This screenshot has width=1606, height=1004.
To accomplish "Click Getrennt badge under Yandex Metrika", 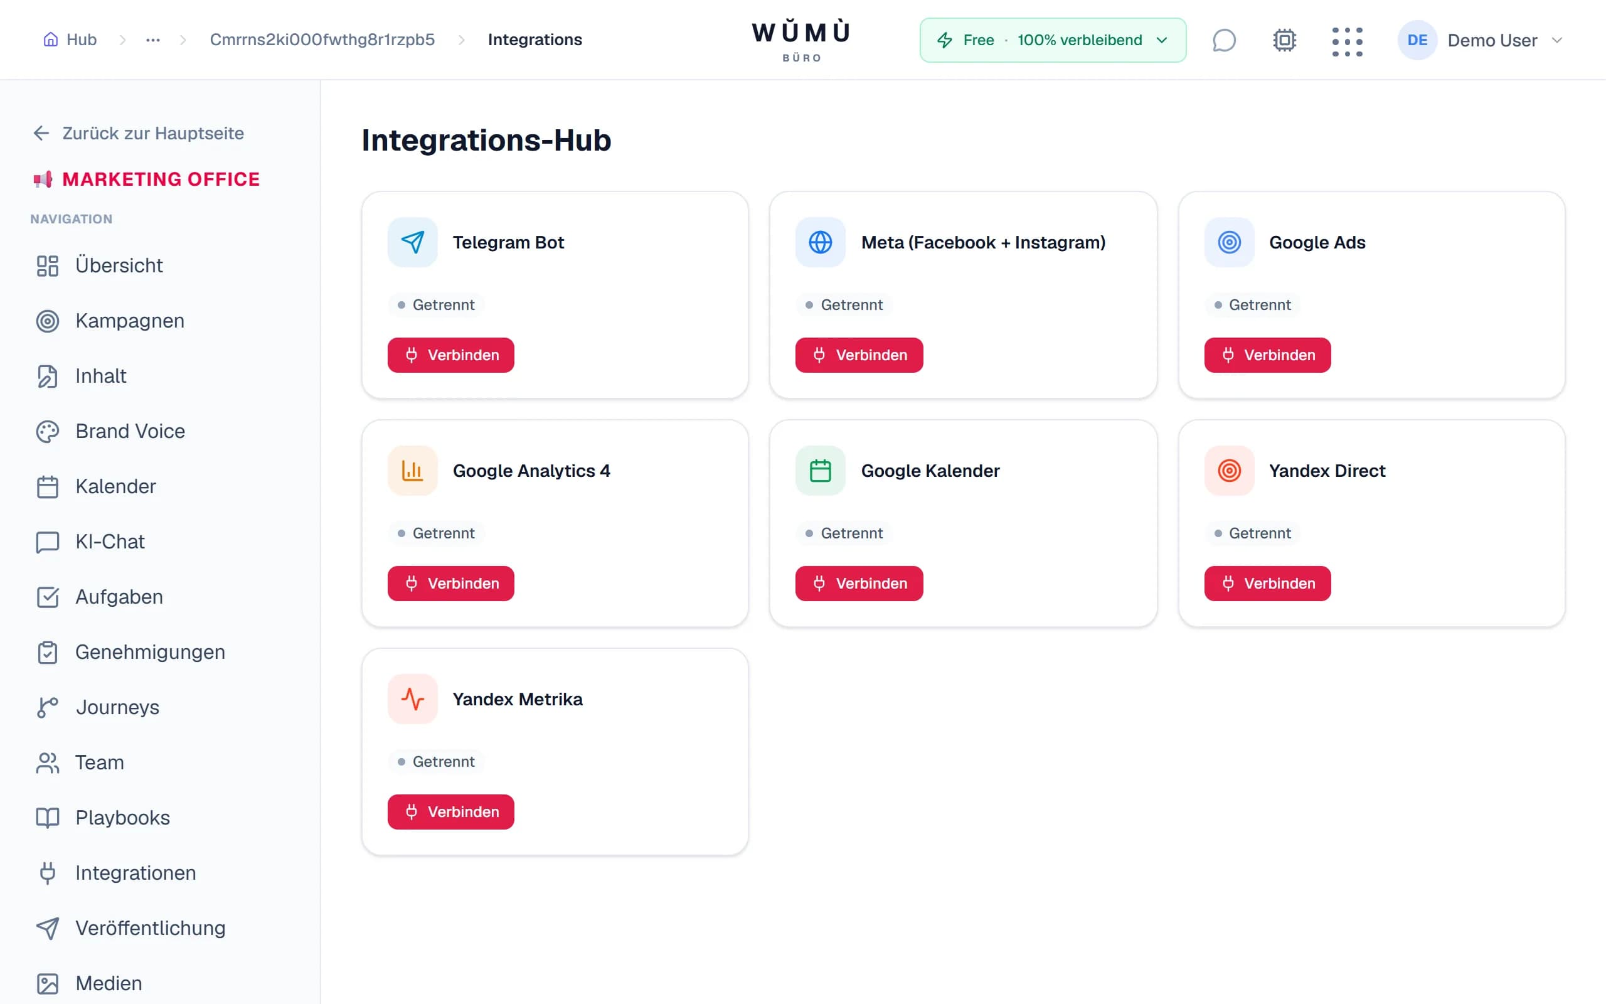I will click(x=436, y=762).
